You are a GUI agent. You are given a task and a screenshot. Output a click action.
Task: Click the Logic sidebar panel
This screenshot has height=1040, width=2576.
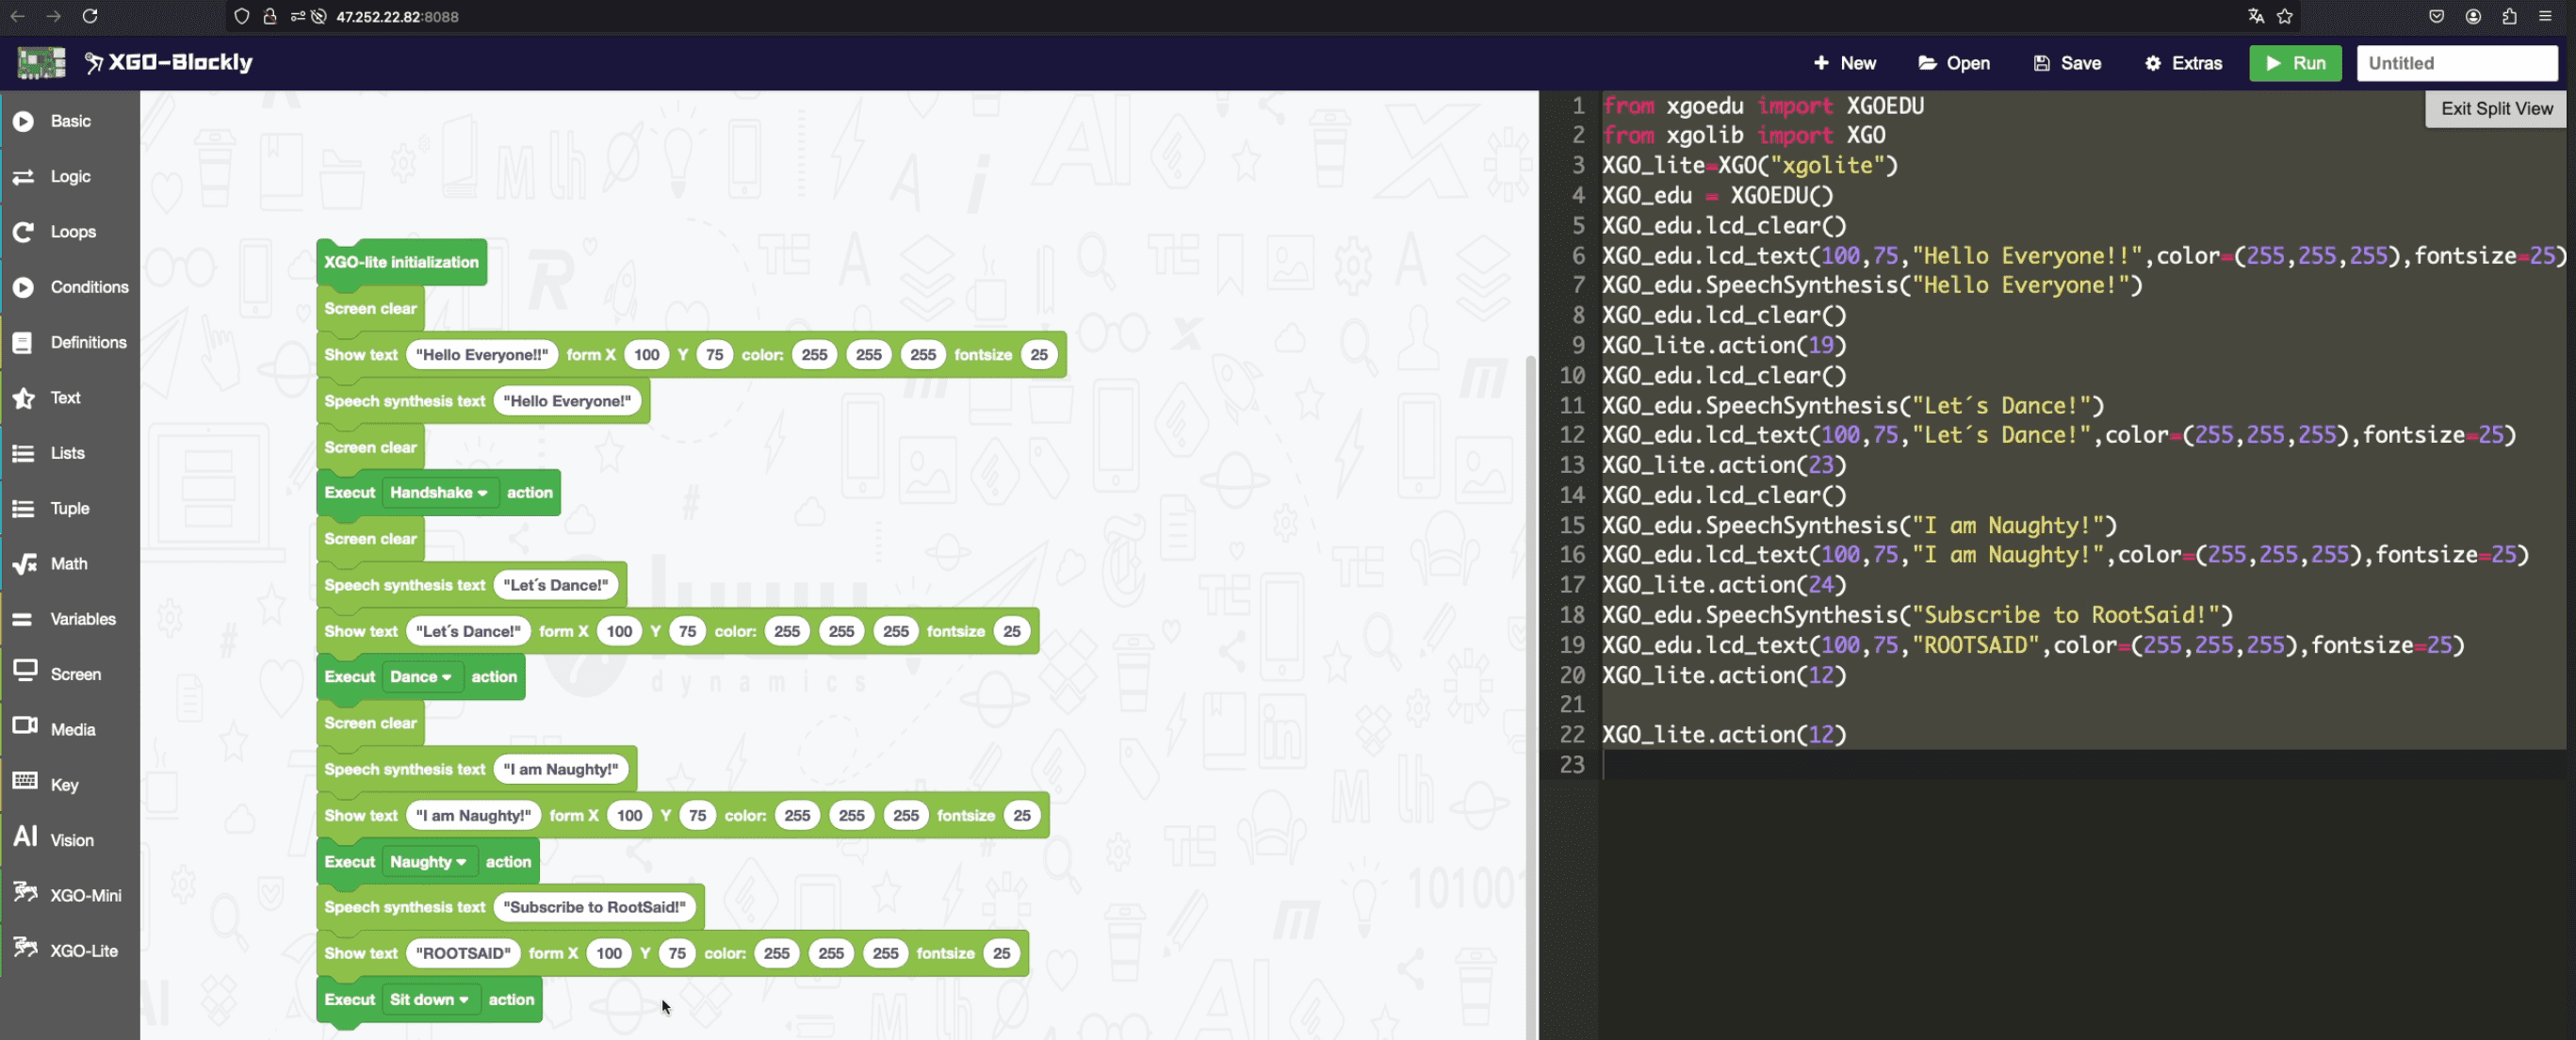click(71, 176)
